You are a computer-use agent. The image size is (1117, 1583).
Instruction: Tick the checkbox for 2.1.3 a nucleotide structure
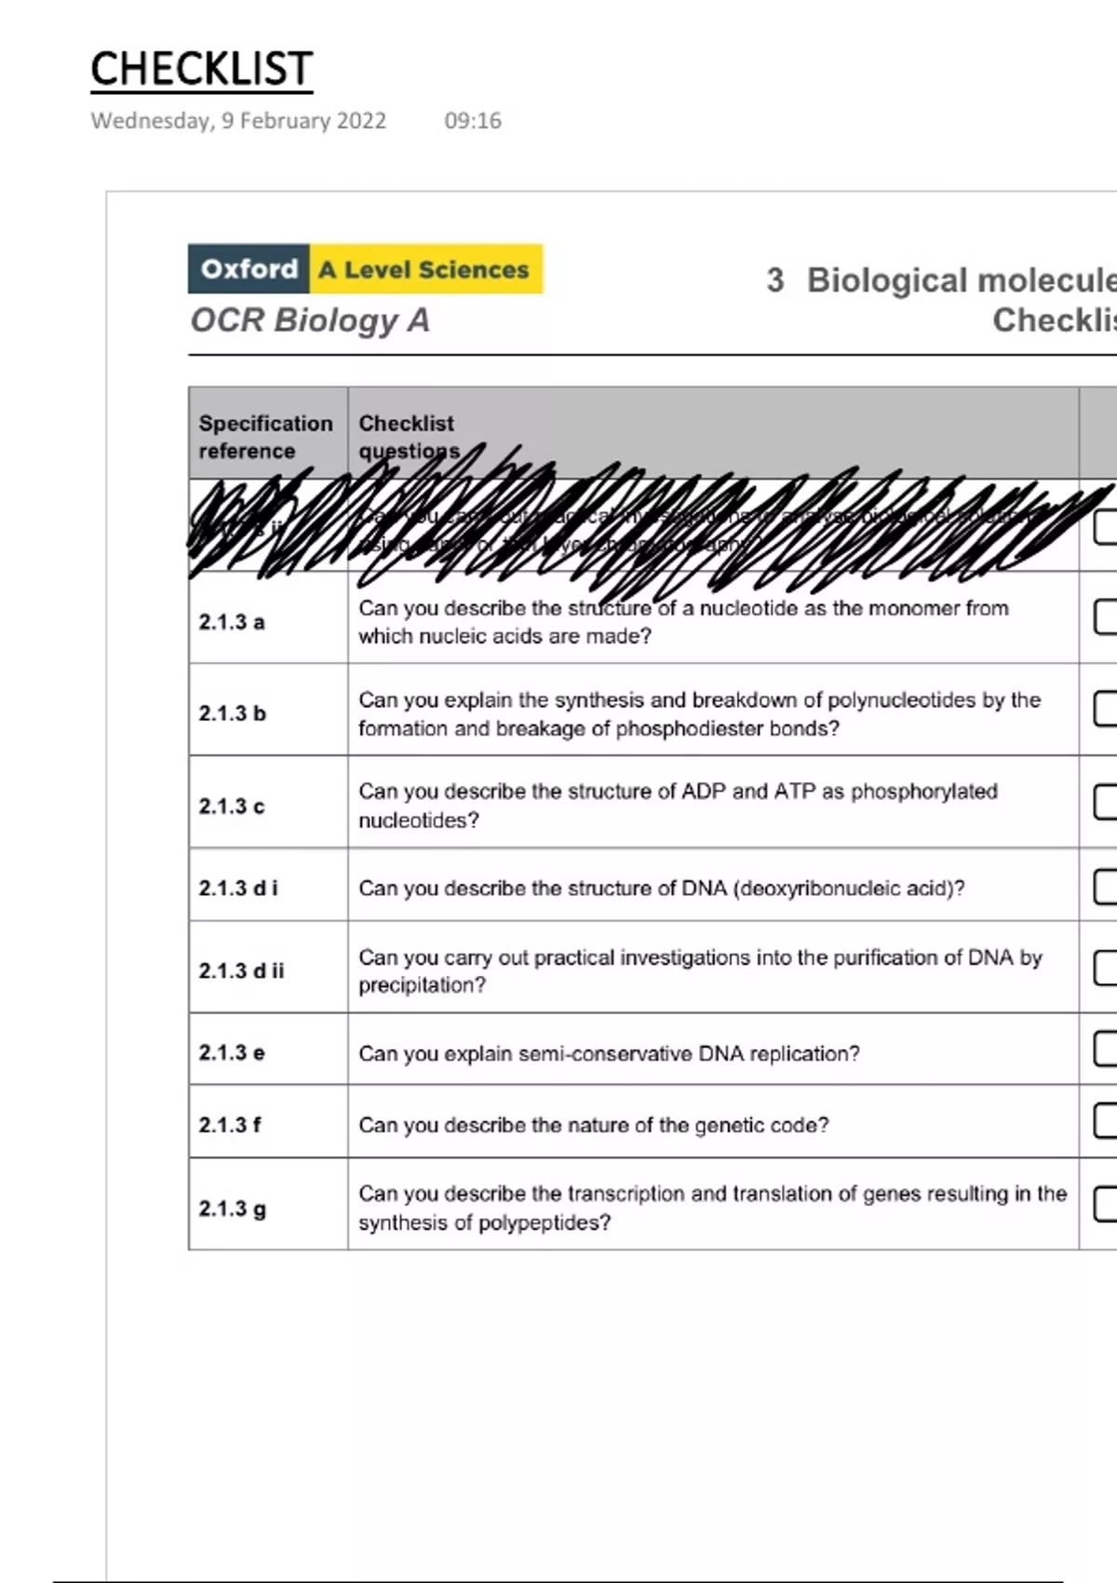click(x=1107, y=616)
